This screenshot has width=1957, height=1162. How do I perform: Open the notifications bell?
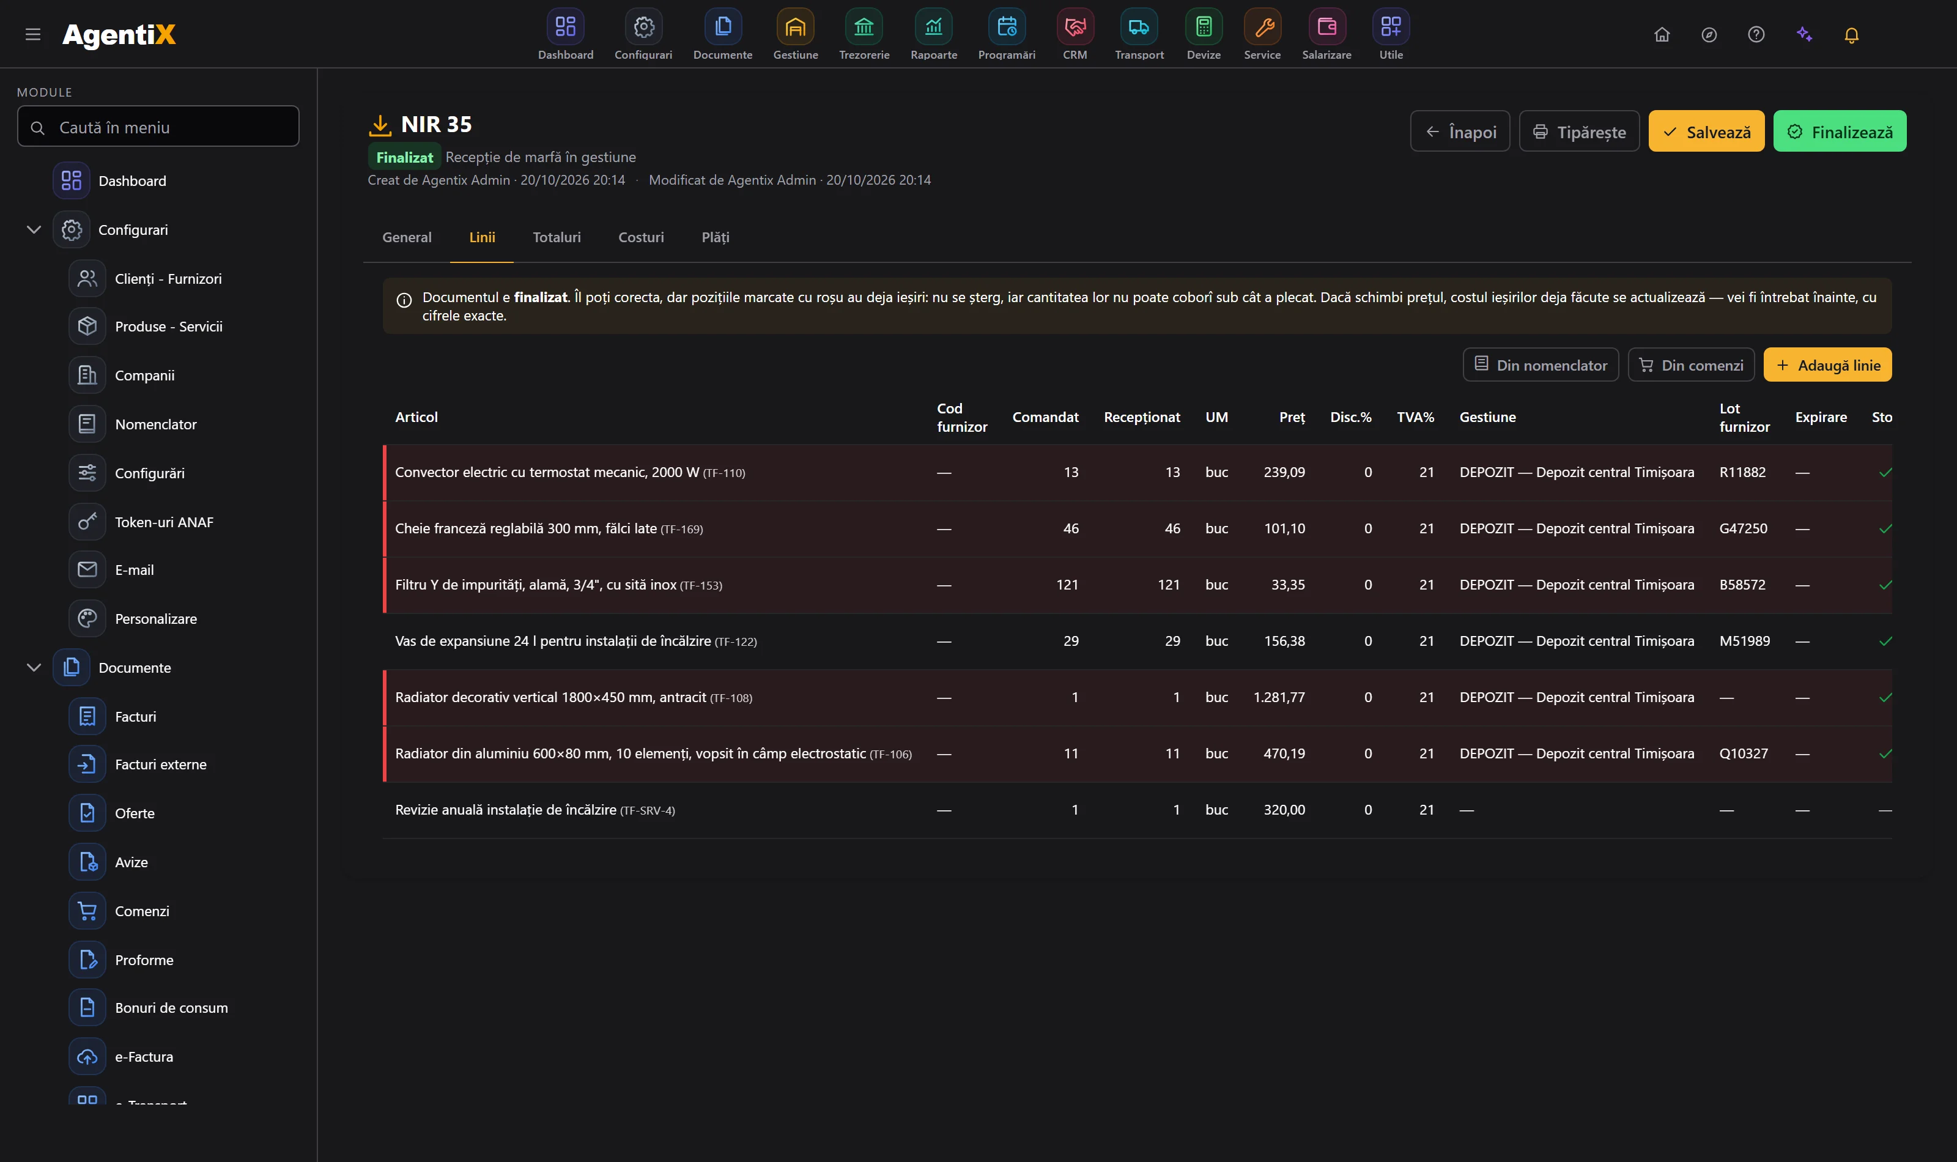tap(1851, 34)
